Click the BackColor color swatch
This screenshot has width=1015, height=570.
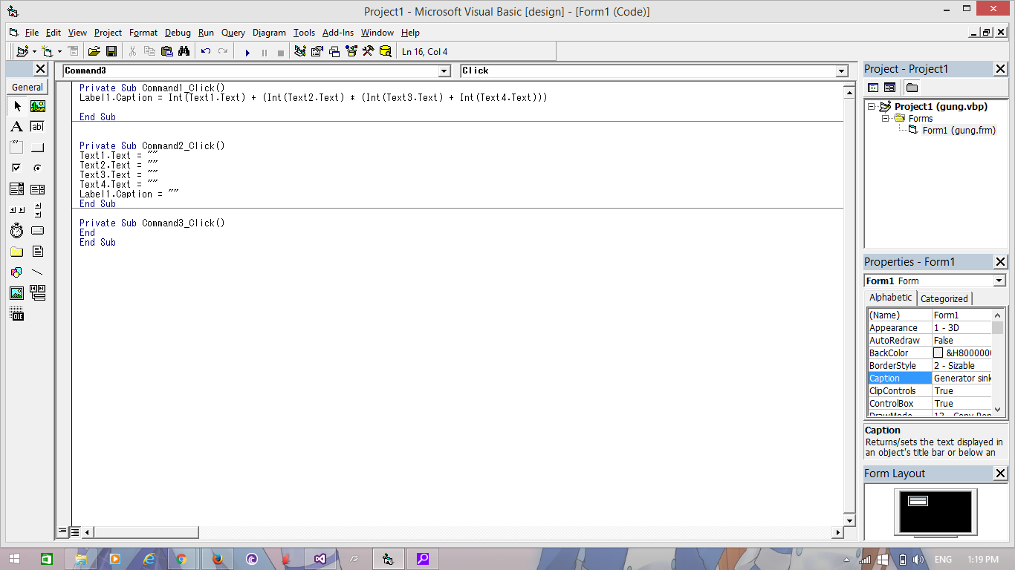938,353
